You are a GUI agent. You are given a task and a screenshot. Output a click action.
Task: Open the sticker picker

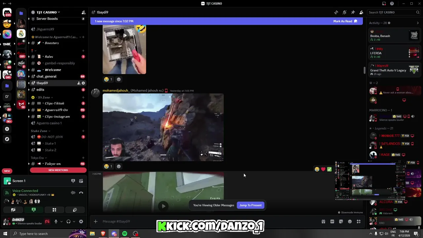click(x=341, y=221)
